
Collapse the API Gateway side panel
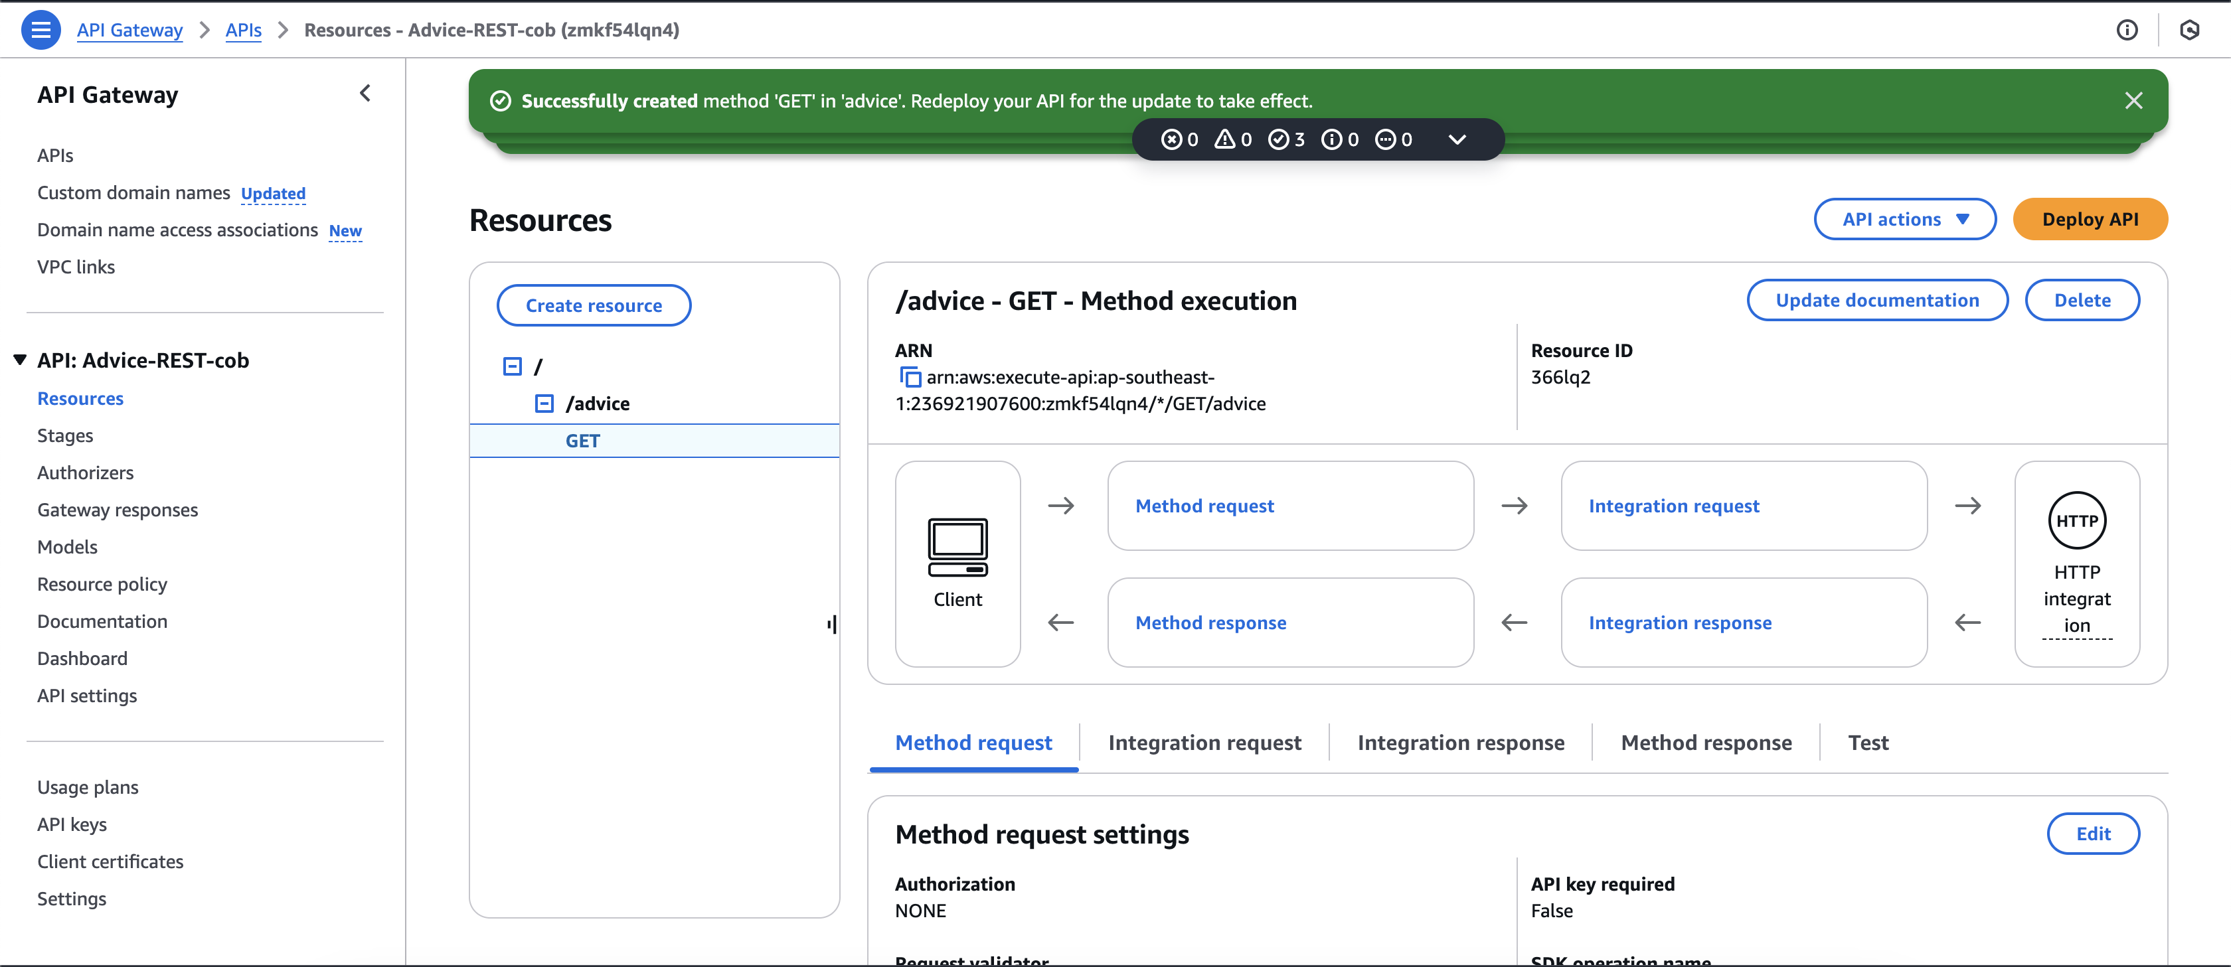point(365,94)
